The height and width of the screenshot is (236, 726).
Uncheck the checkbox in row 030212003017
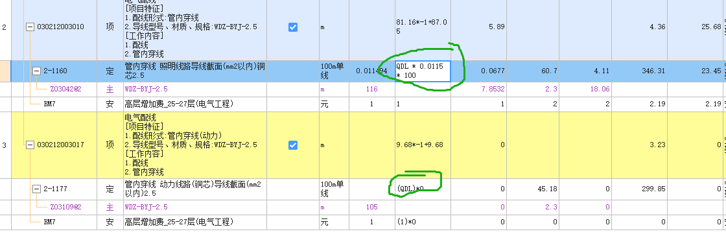click(x=292, y=145)
